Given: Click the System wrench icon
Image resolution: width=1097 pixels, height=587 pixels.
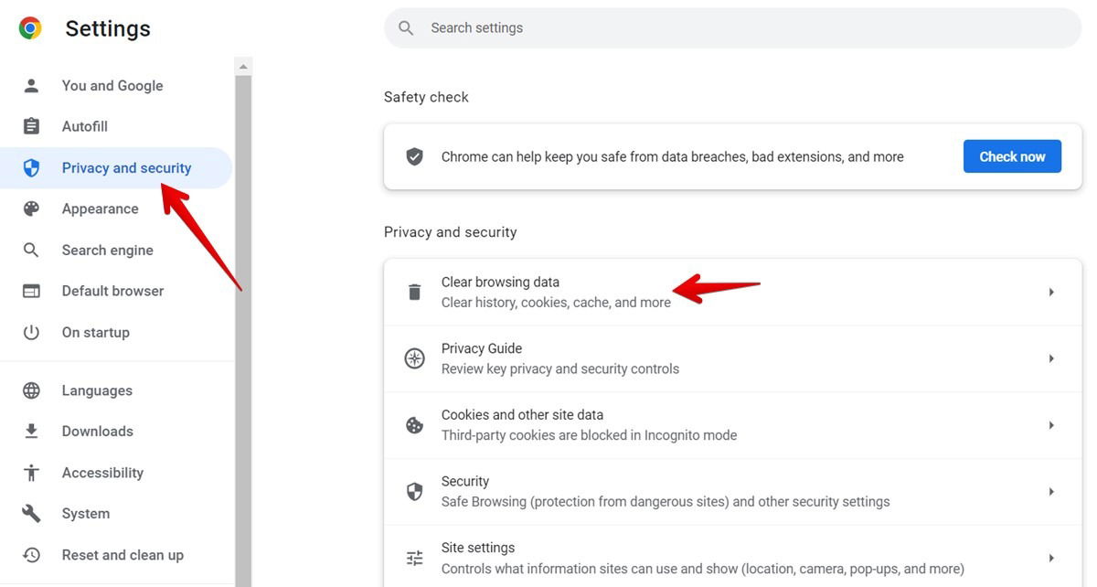Looking at the screenshot, I should point(31,513).
